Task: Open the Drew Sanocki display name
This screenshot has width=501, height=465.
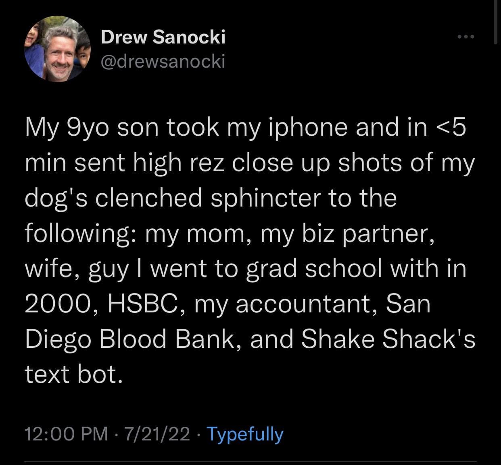Action: pos(163,37)
